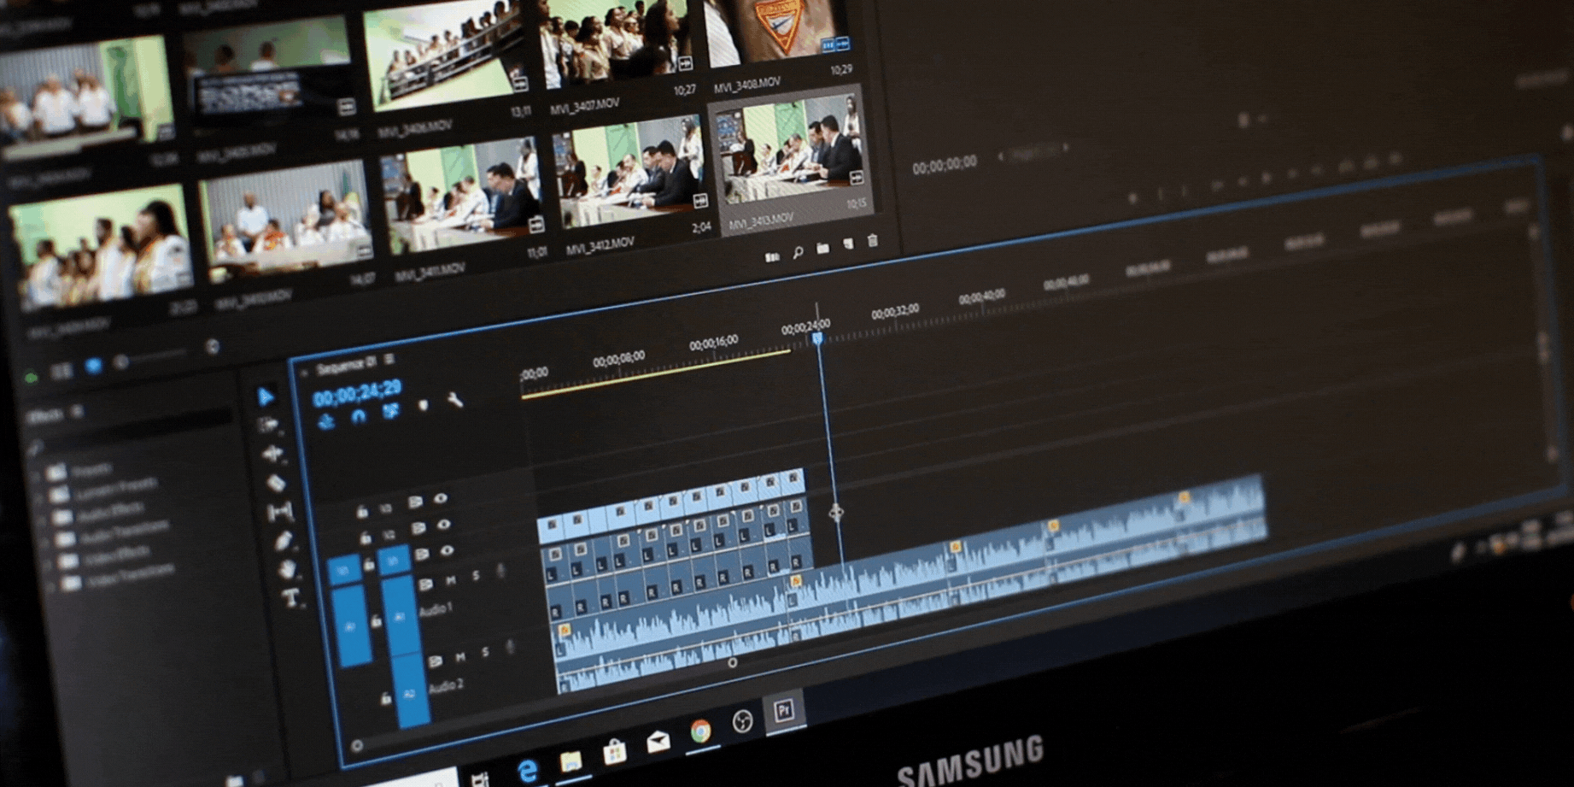Select the Sequence 01 tab
Screen dimensions: 1574x787
pos(346,367)
